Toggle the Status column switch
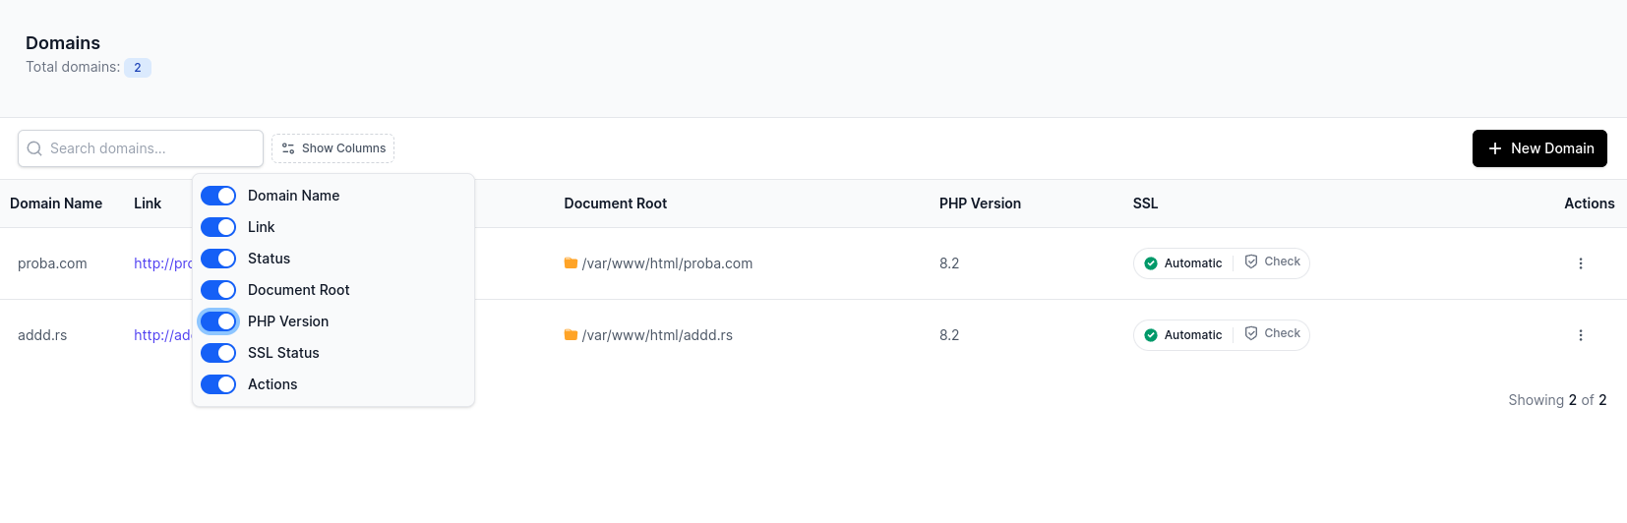The height and width of the screenshot is (523, 1627). [x=218, y=259]
